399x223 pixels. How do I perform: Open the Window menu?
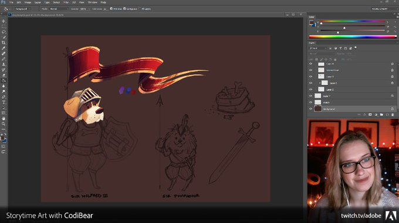93,2
